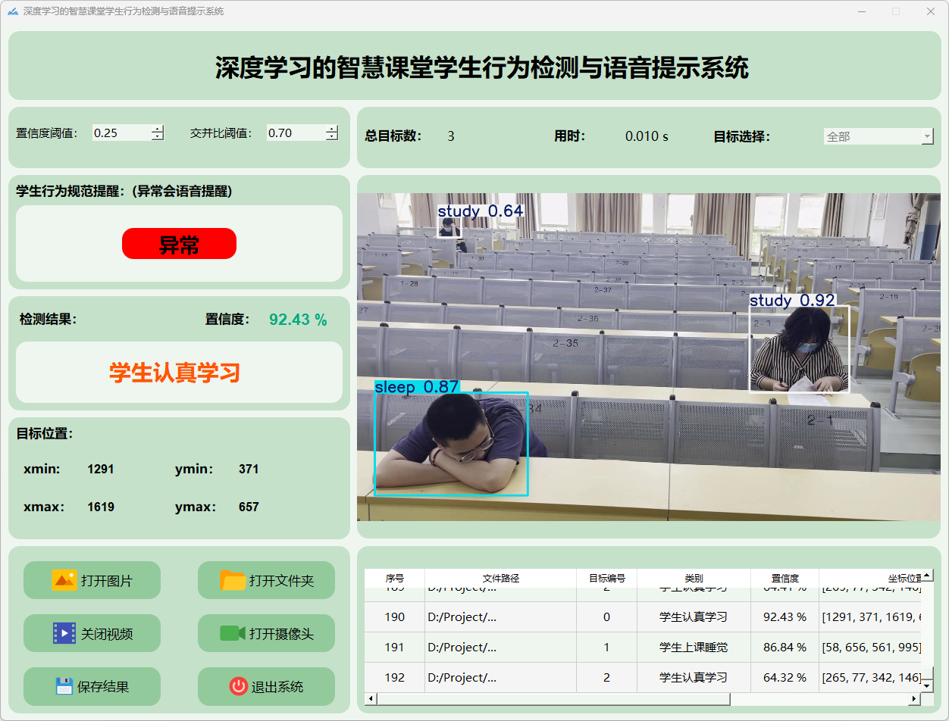
Task: Click the red power exit icon
Action: [x=238, y=686]
